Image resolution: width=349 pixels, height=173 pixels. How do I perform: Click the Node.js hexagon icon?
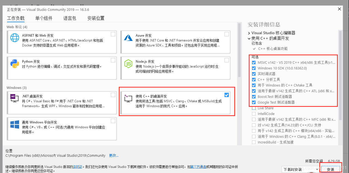point(128,64)
